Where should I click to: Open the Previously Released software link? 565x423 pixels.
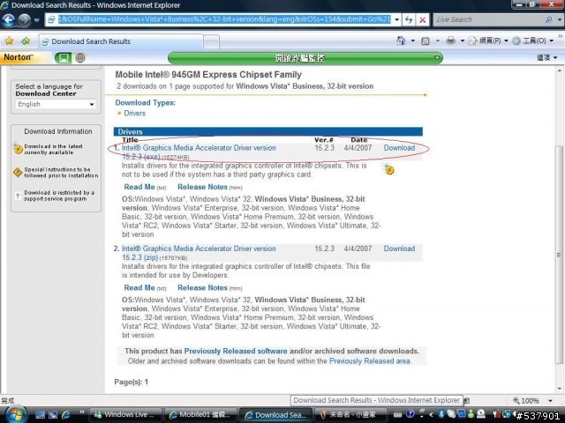click(x=236, y=351)
